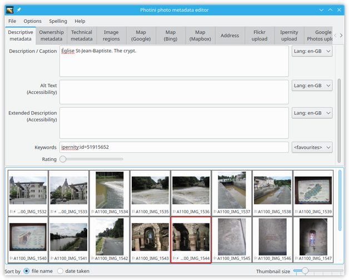
Task: Select the Descriptive metadata tab
Action: point(21,36)
